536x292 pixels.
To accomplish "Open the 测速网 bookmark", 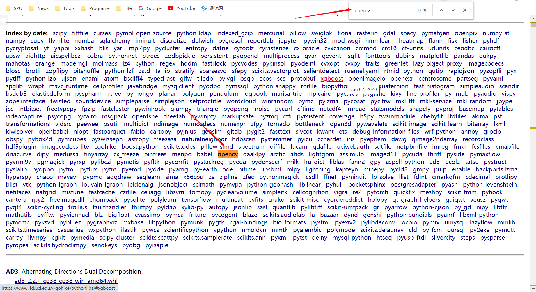I will point(212,8).
